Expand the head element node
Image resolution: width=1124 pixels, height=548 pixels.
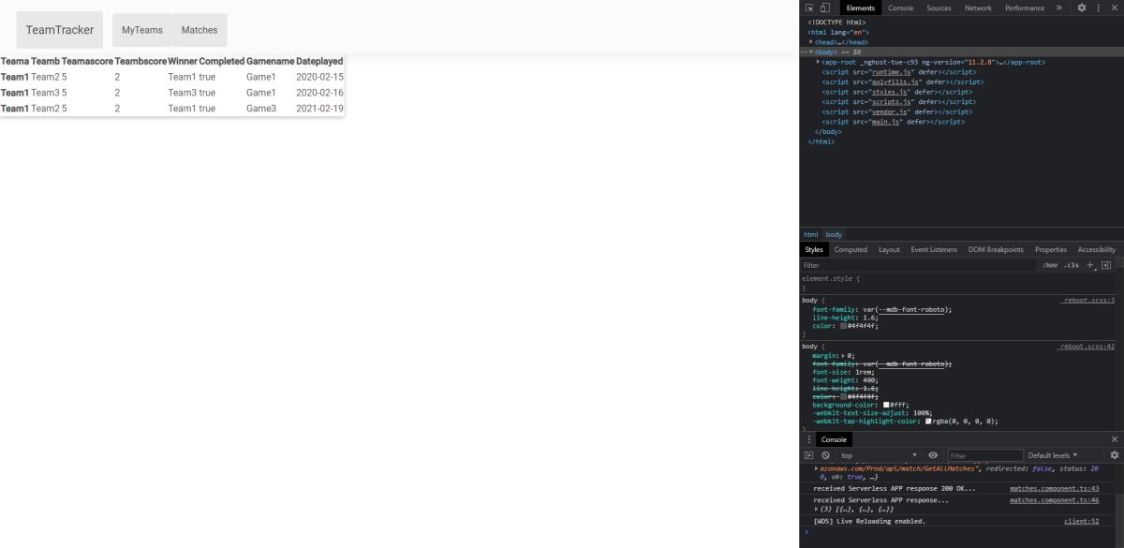click(x=811, y=42)
